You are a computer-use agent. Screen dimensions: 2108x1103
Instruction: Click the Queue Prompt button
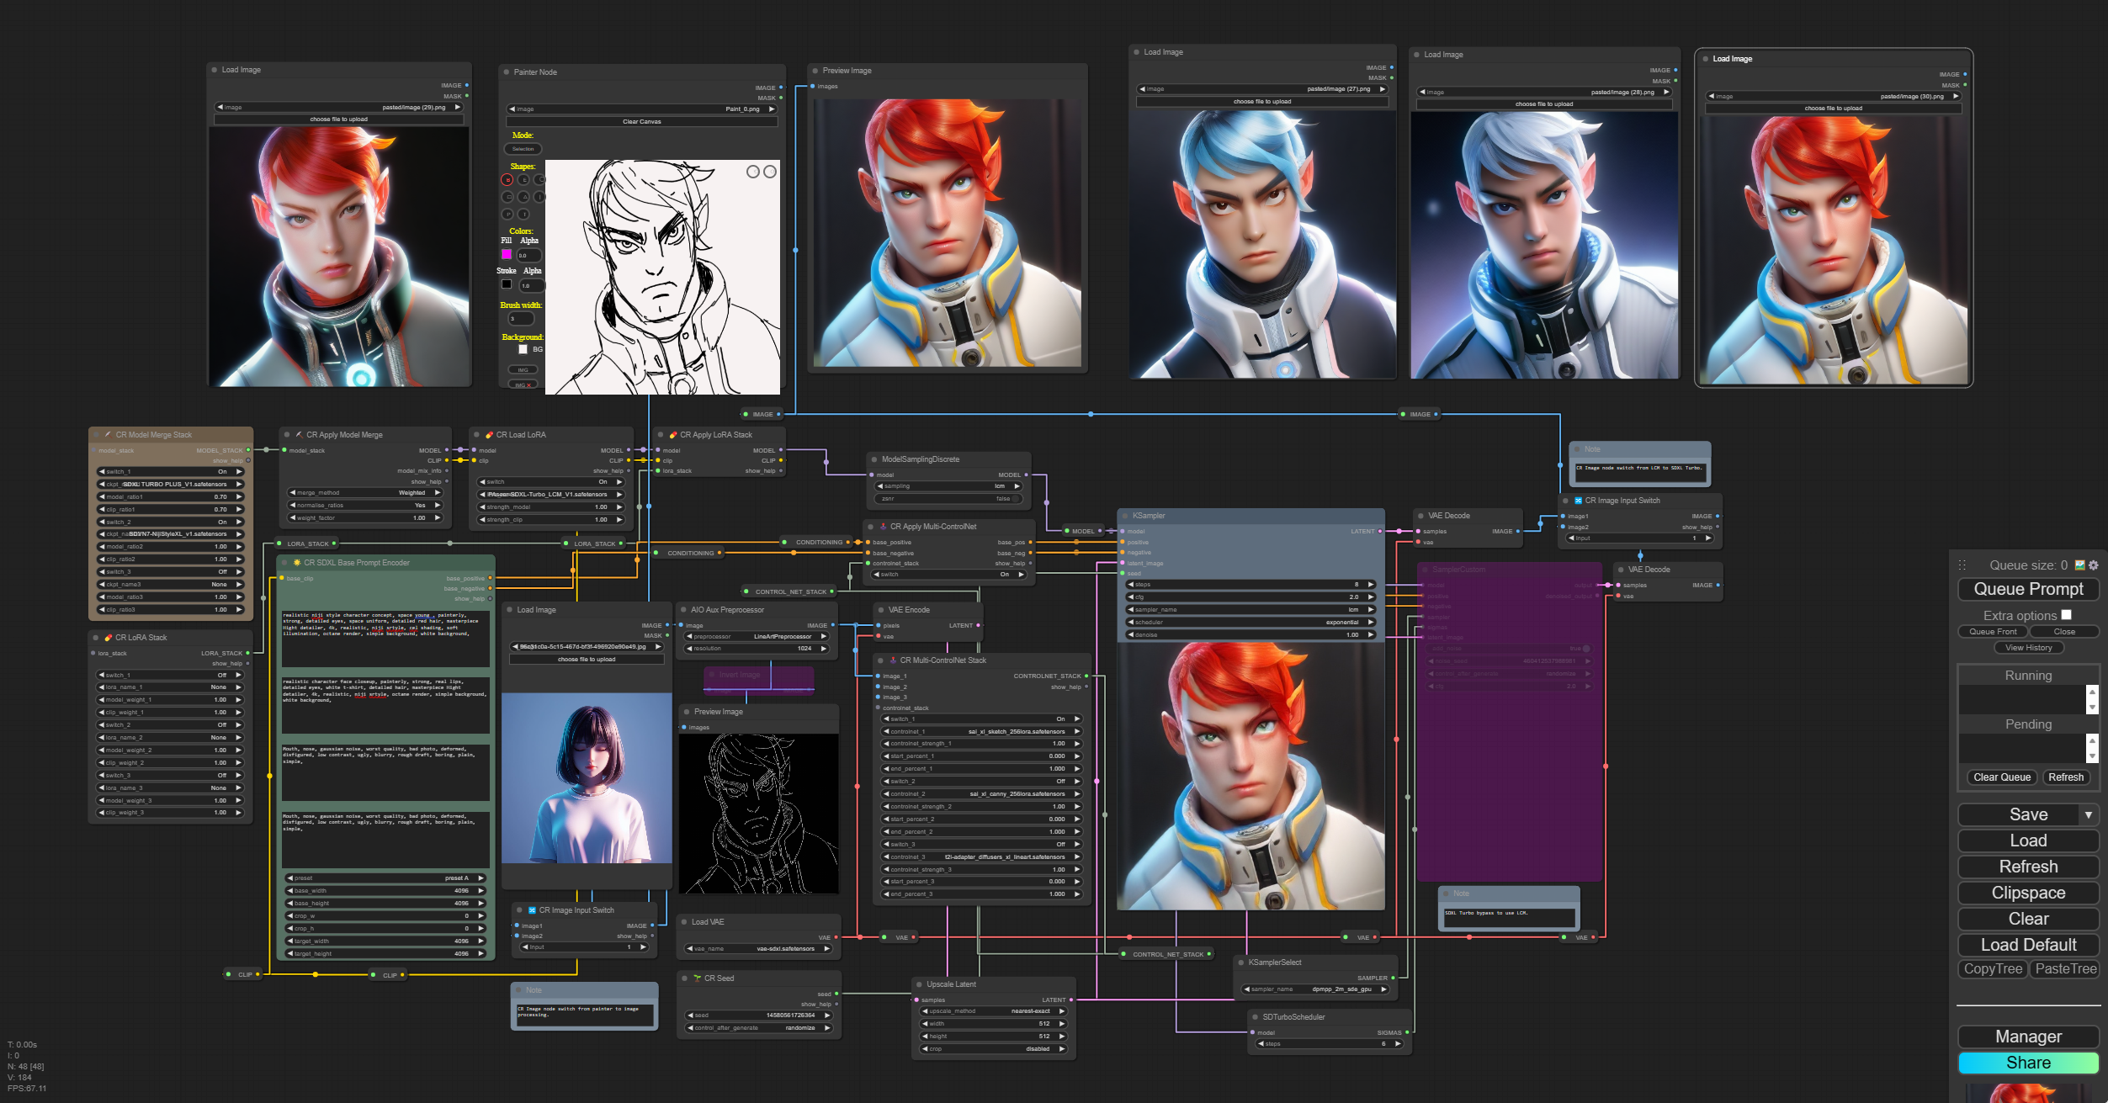2028,589
